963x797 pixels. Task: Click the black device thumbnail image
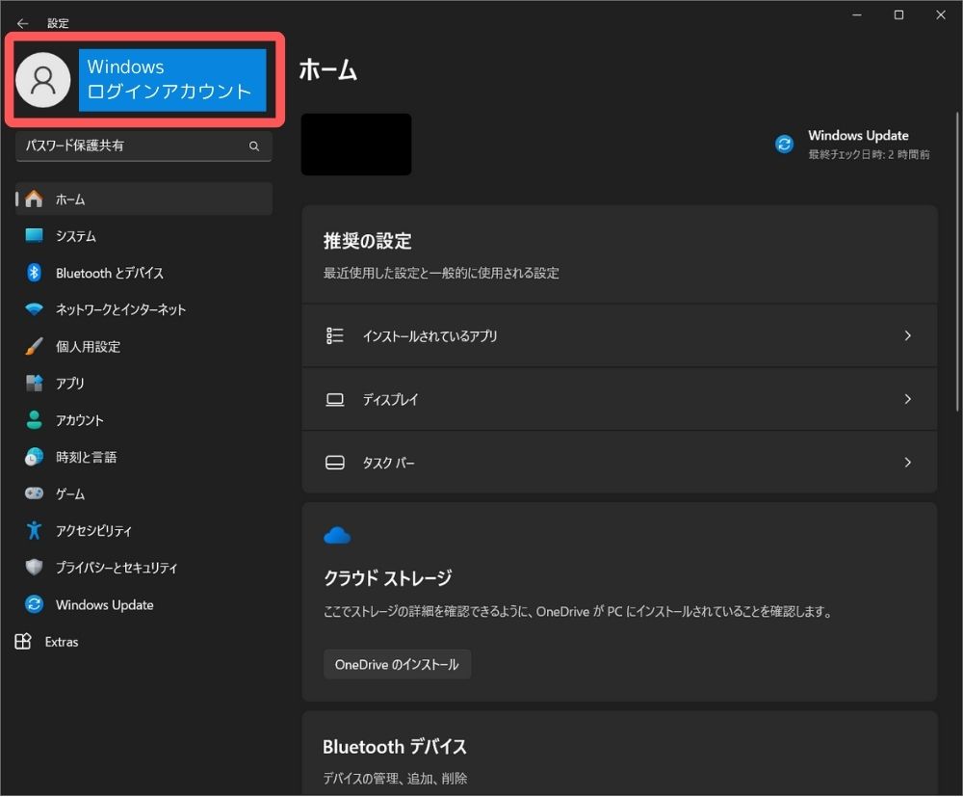[x=356, y=145]
